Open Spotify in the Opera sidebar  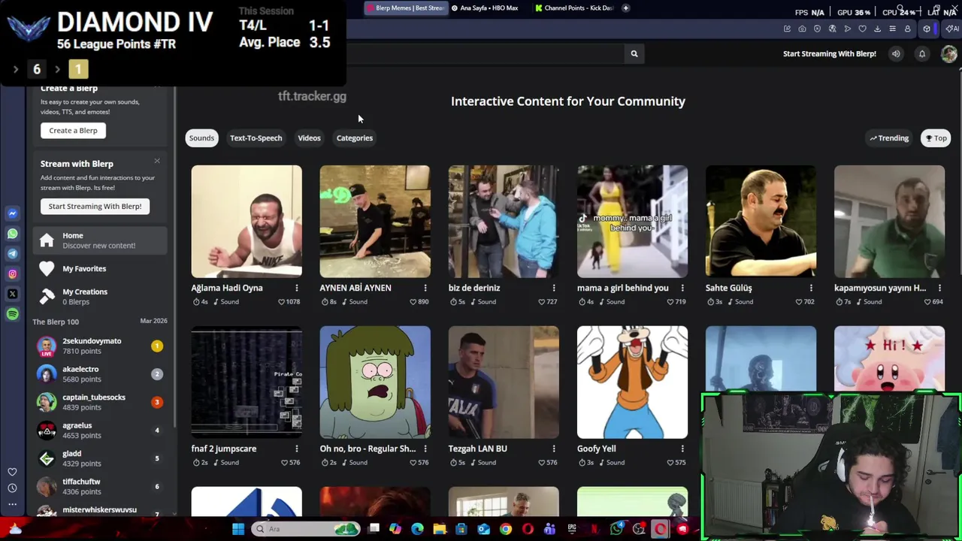[x=12, y=314]
